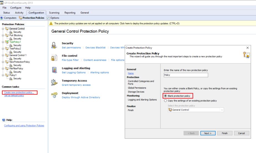Open Set permissions link under Security

pyautogui.click(x=71, y=48)
